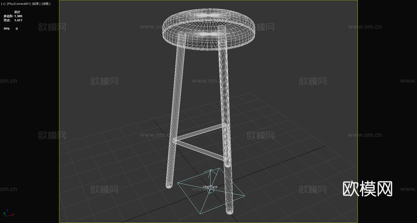Click the 顶点 count value 1,417

pyautogui.click(x=18, y=20)
